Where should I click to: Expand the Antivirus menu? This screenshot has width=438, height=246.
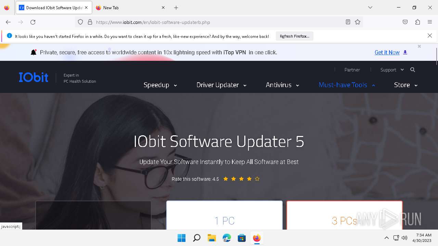[x=282, y=85]
